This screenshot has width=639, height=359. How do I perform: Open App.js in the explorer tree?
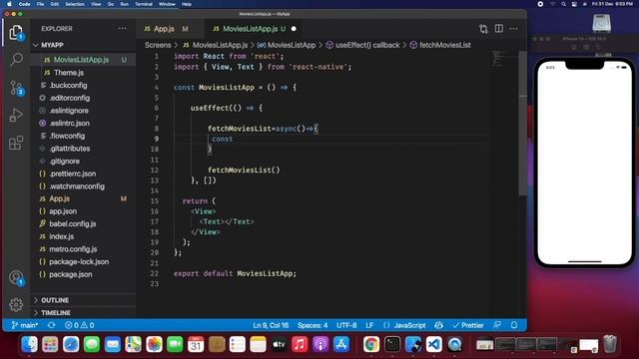tap(84, 198)
